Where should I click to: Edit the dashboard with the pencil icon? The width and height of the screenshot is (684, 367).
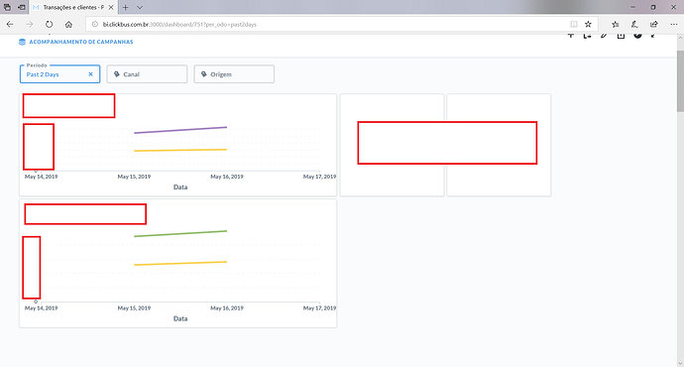pyautogui.click(x=604, y=36)
